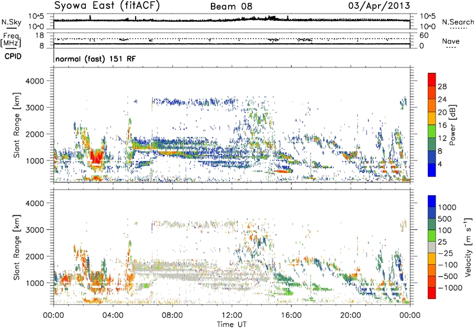Click the velocity panel 'Slant Range [km]' label
The image size is (474, 328).
point(17,247)
